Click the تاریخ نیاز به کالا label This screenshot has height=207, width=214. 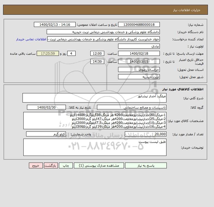click(x=80, y=108)
